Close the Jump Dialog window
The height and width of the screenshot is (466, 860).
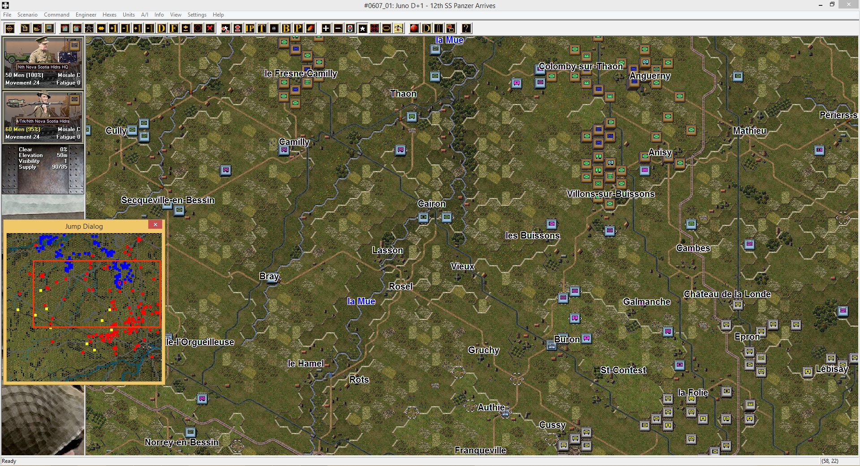[x=155, y=225]
